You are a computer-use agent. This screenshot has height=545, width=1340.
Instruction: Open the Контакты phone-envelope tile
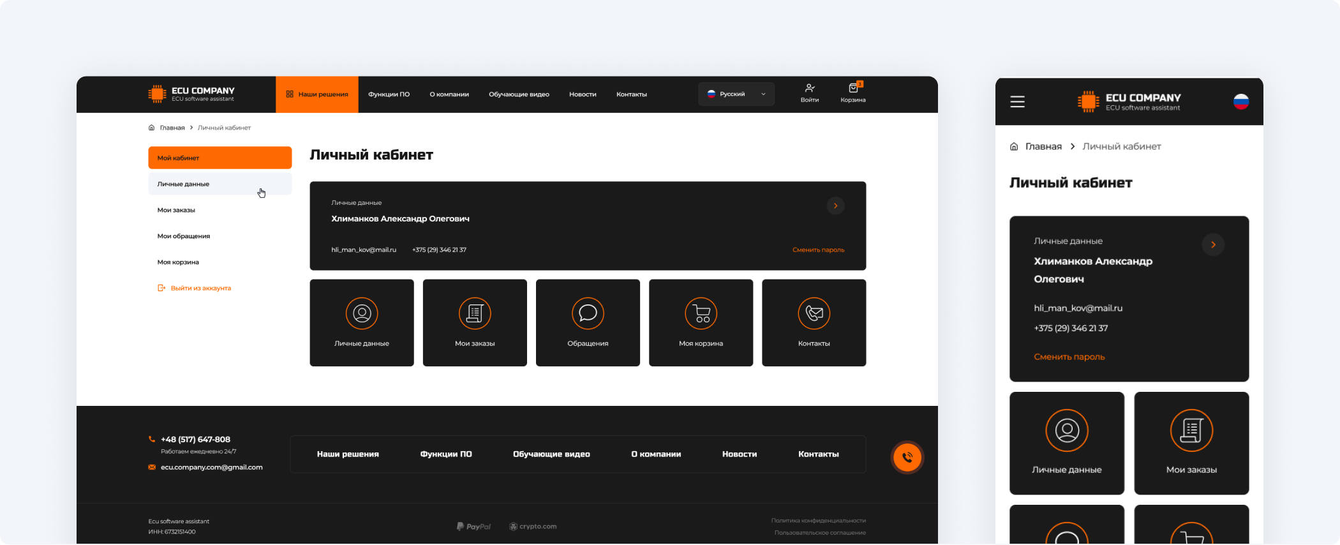click(x=814, y=323)
